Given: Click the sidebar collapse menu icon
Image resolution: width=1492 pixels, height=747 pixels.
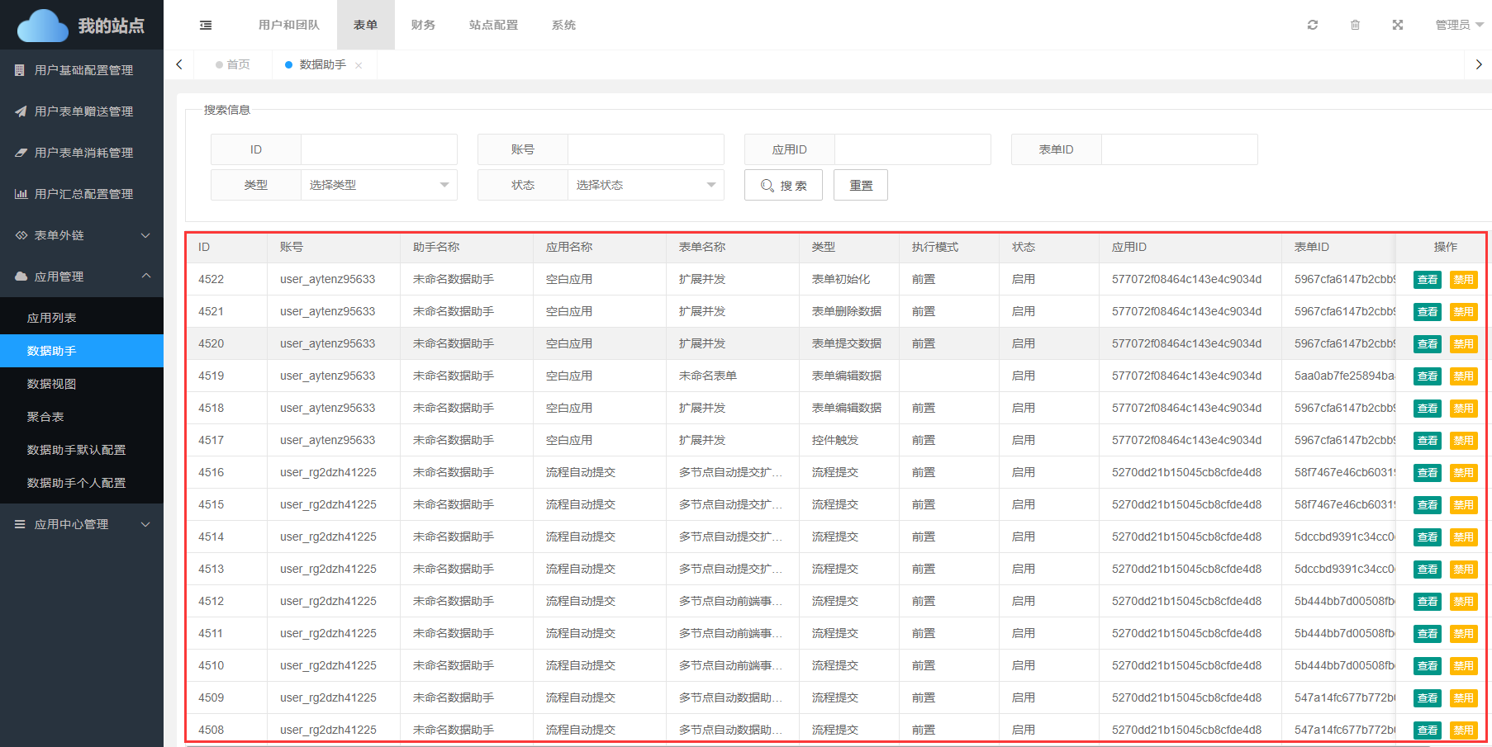Looking at the screenshot, I should pyautogui.click(x=206, y=26).
